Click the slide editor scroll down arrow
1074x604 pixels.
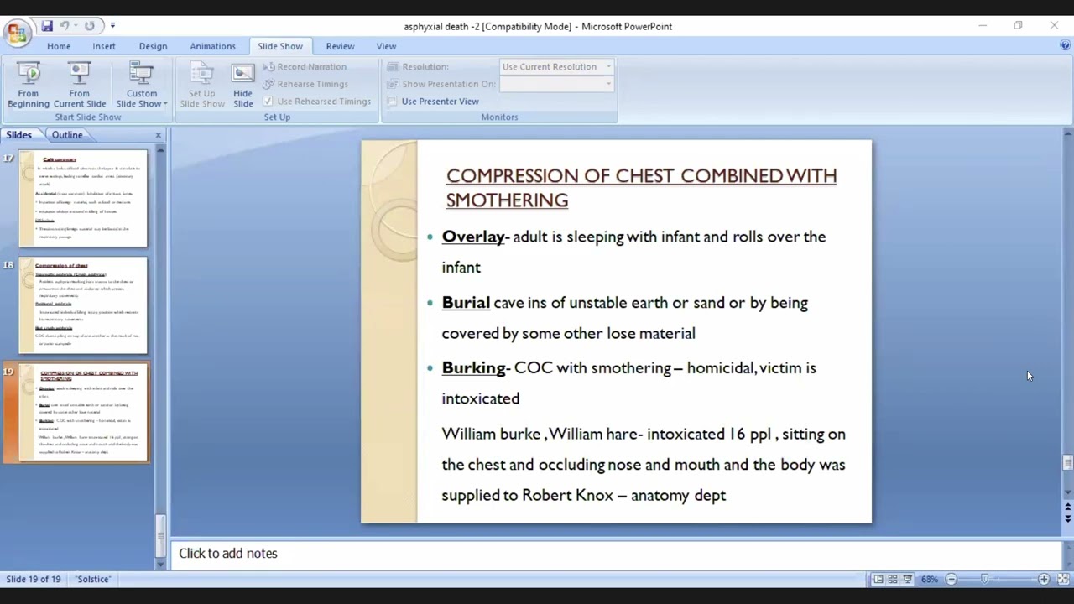click(1067, 492)
